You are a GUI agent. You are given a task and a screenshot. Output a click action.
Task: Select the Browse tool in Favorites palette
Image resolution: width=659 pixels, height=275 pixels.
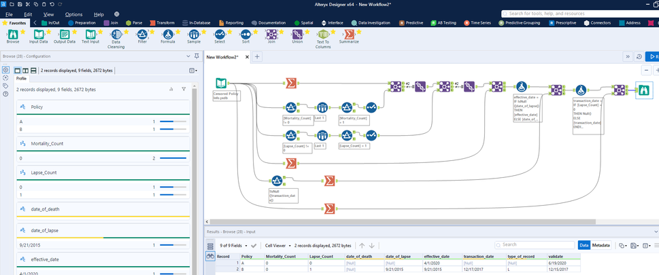[13, 35]
